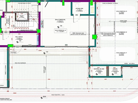Click the "PISO PODOTÁTIL - GUIA" sidewalk label
Viewport: 138px width, 103px height.
(58, 95)
